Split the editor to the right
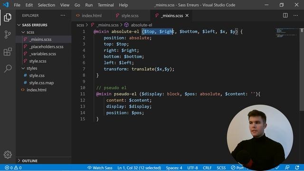 pyautogui.click(x=285, y=15)
